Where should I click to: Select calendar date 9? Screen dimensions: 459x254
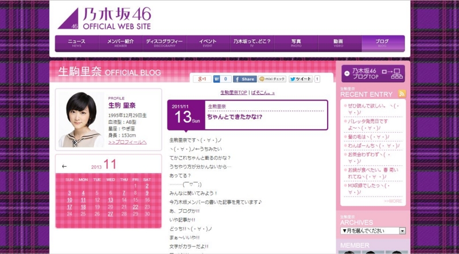click(147, 193)
